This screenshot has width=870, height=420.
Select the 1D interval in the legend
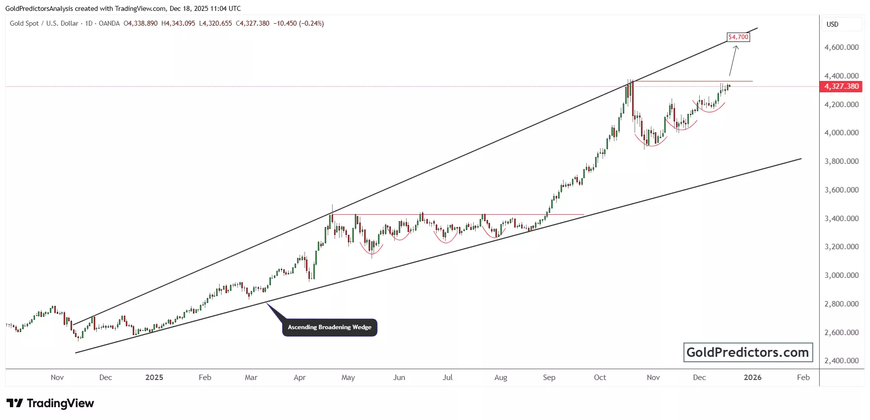[89, 23]
